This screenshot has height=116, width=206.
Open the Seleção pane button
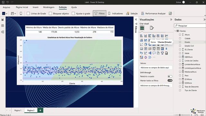[132, 14]
